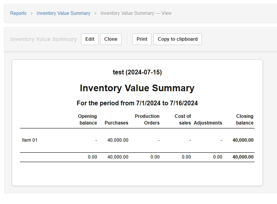Click the Opening balance column header
This screenshot has height=204, width=277.
point(88,119)
